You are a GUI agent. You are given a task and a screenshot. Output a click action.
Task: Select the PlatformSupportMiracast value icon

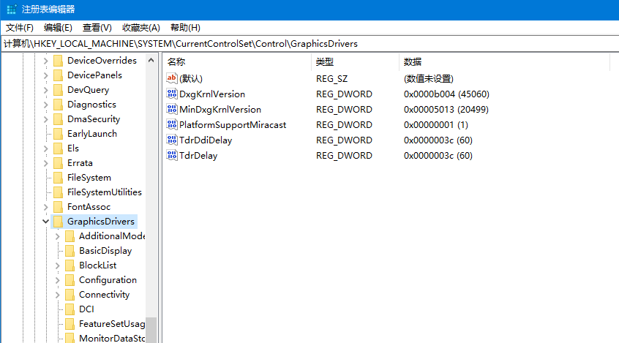[172, 125]
